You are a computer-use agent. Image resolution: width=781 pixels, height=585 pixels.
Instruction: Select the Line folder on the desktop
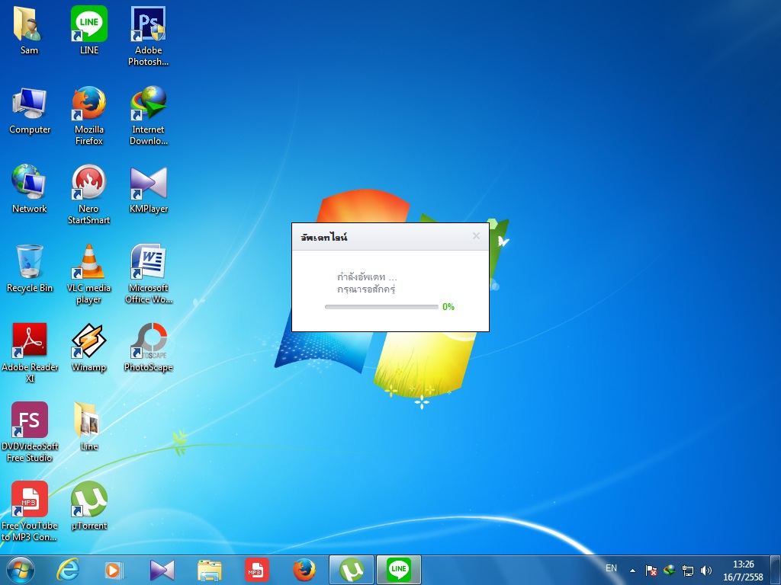click(x=88, y=427)
